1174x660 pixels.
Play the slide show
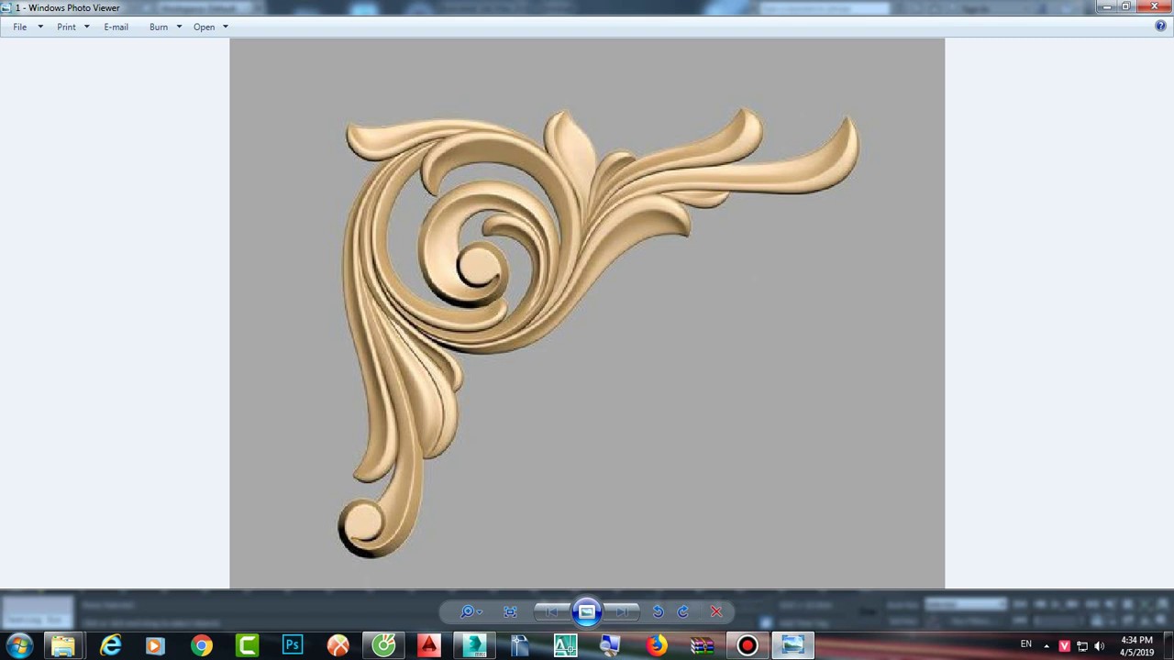pyautogui.click(x=587, y=611)
